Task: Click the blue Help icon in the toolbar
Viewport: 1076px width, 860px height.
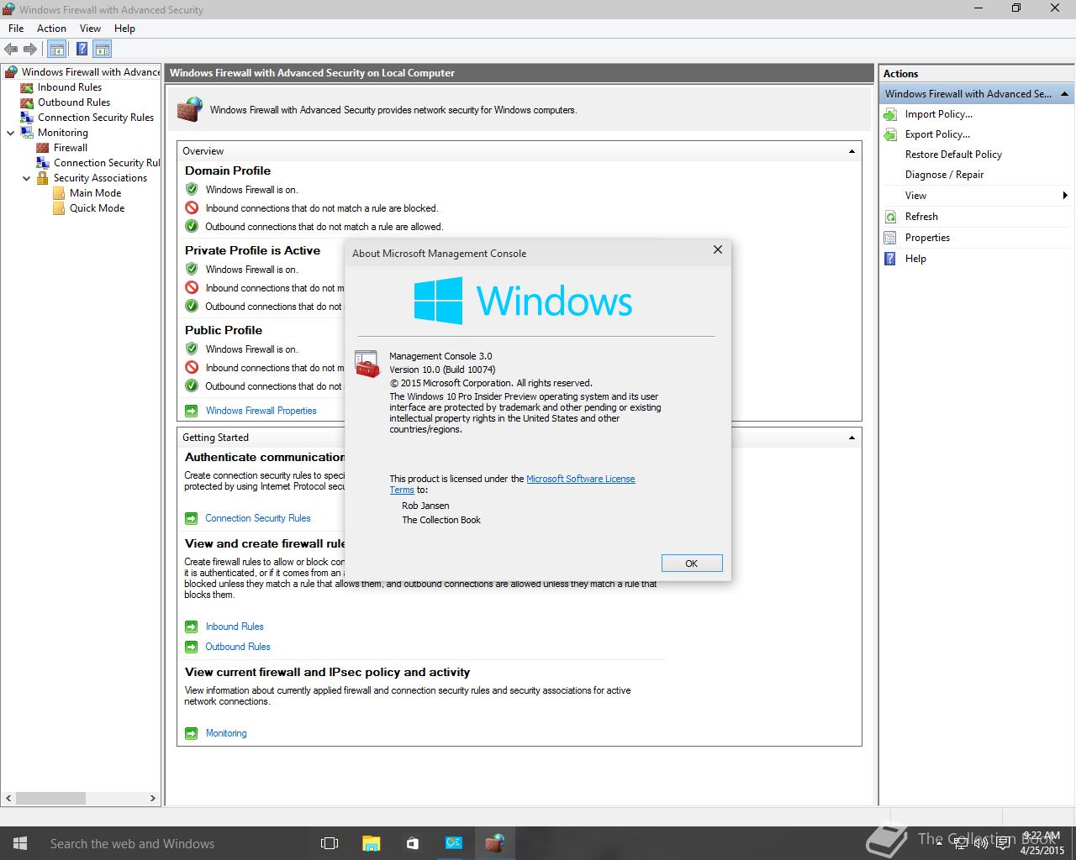Action: point(82,50)
